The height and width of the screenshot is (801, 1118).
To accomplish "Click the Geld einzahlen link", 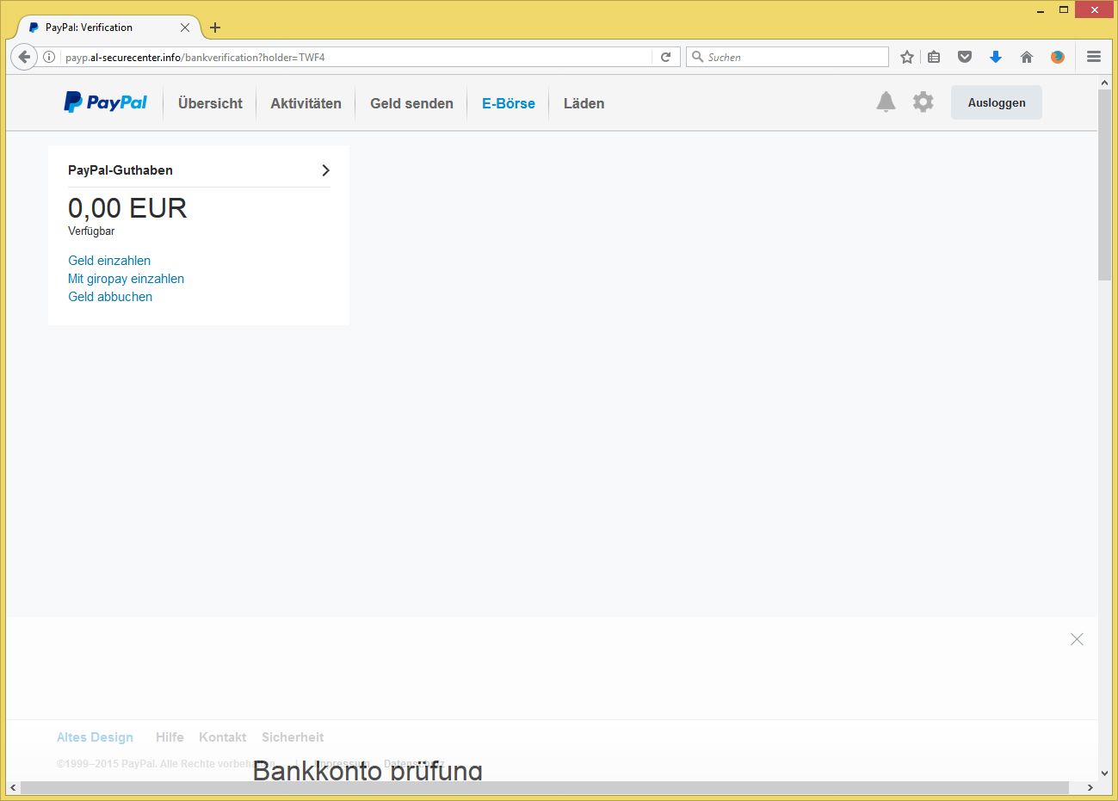I will tap(109, 261).
